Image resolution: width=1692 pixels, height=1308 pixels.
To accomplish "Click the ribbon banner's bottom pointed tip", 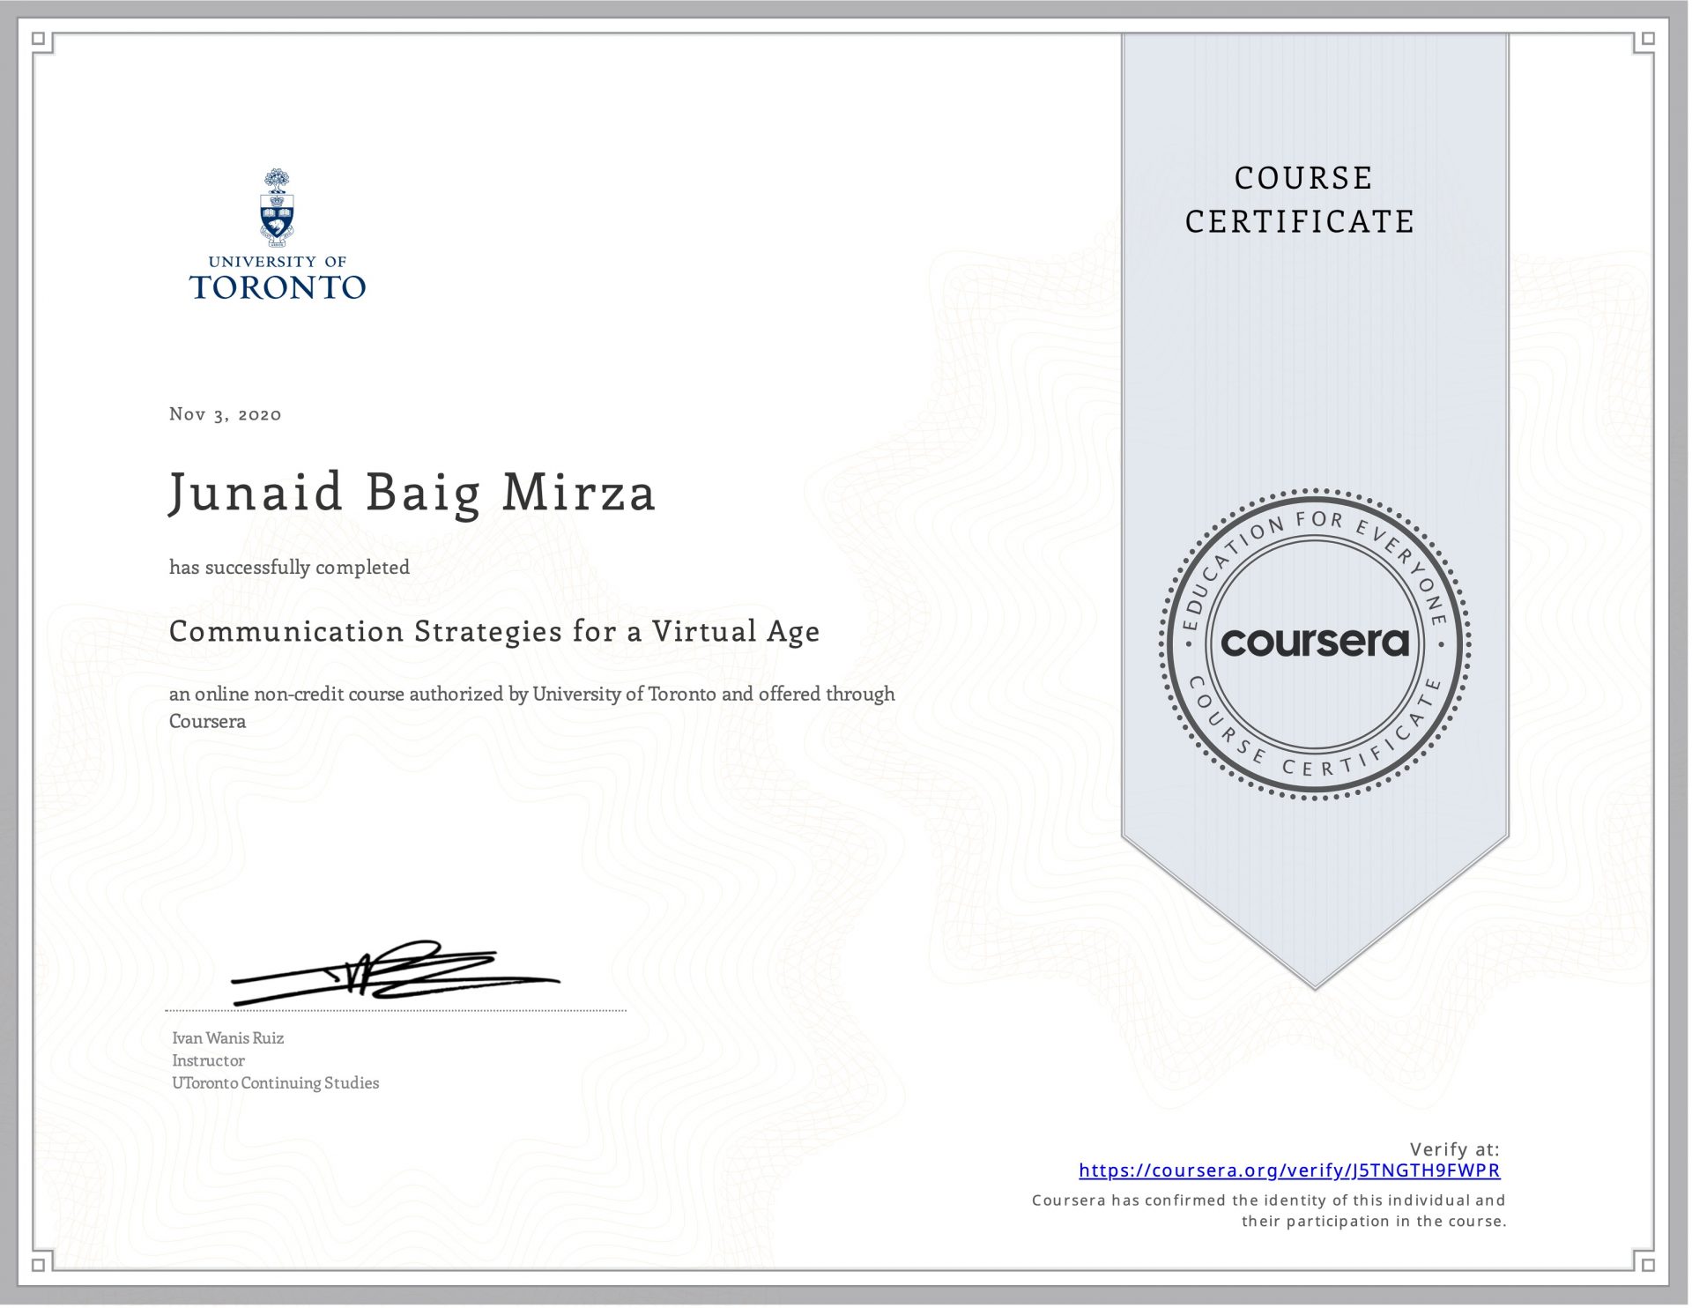I will click(1314, 985).
